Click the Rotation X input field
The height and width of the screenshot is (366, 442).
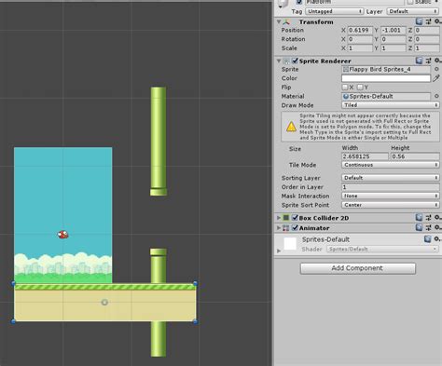tap(359, 39)
